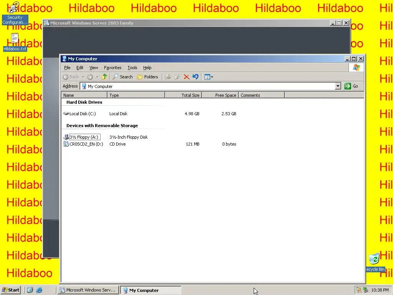Viewport: 393px width, 295px height.
Task: Click the 121 MB total size value
Action: (193, 144)
